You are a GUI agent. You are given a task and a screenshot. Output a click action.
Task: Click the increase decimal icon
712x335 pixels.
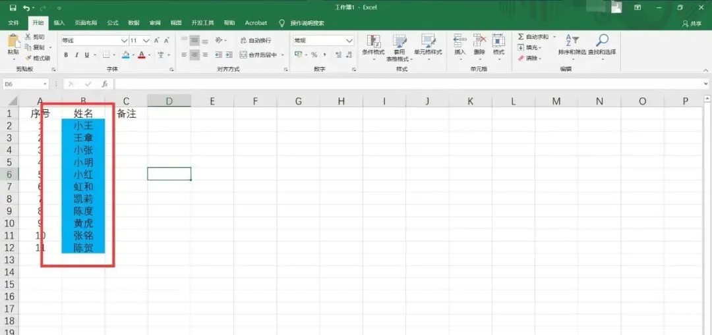point(338,55)
